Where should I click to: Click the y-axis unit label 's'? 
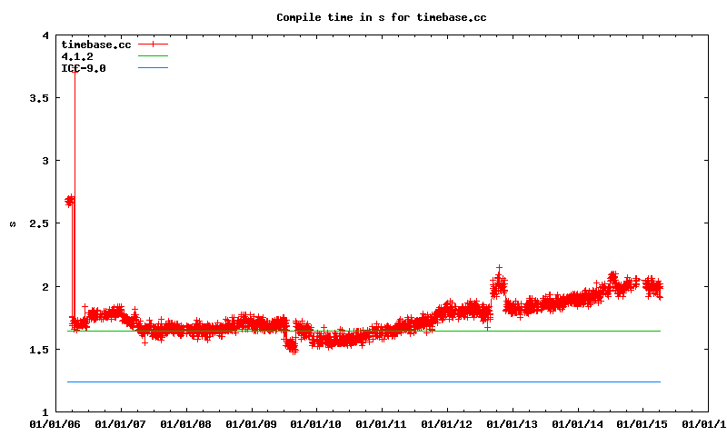(13, 223)
